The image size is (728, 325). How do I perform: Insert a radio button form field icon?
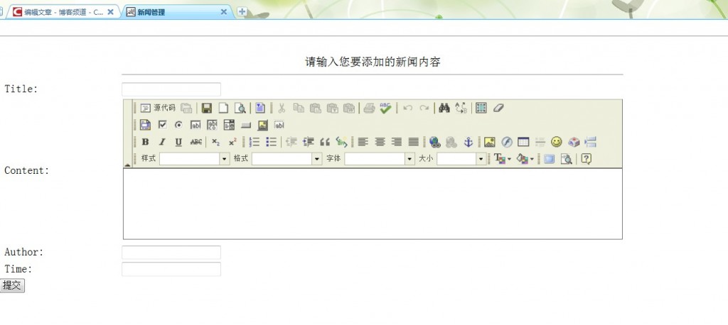pos(178,125)
